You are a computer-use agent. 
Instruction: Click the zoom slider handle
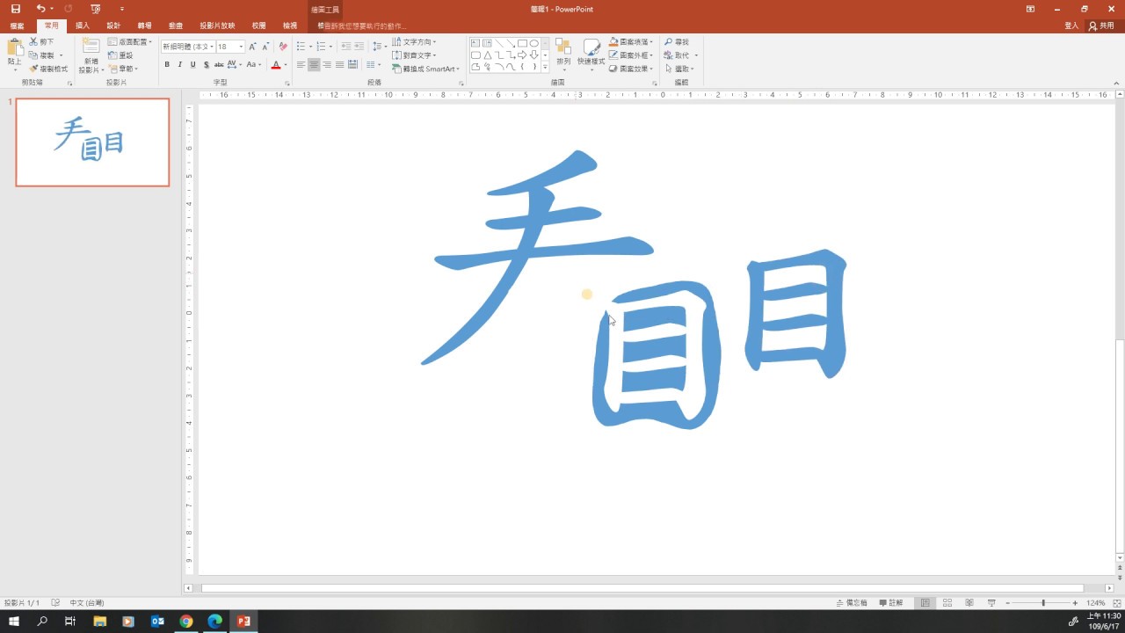1043,603
